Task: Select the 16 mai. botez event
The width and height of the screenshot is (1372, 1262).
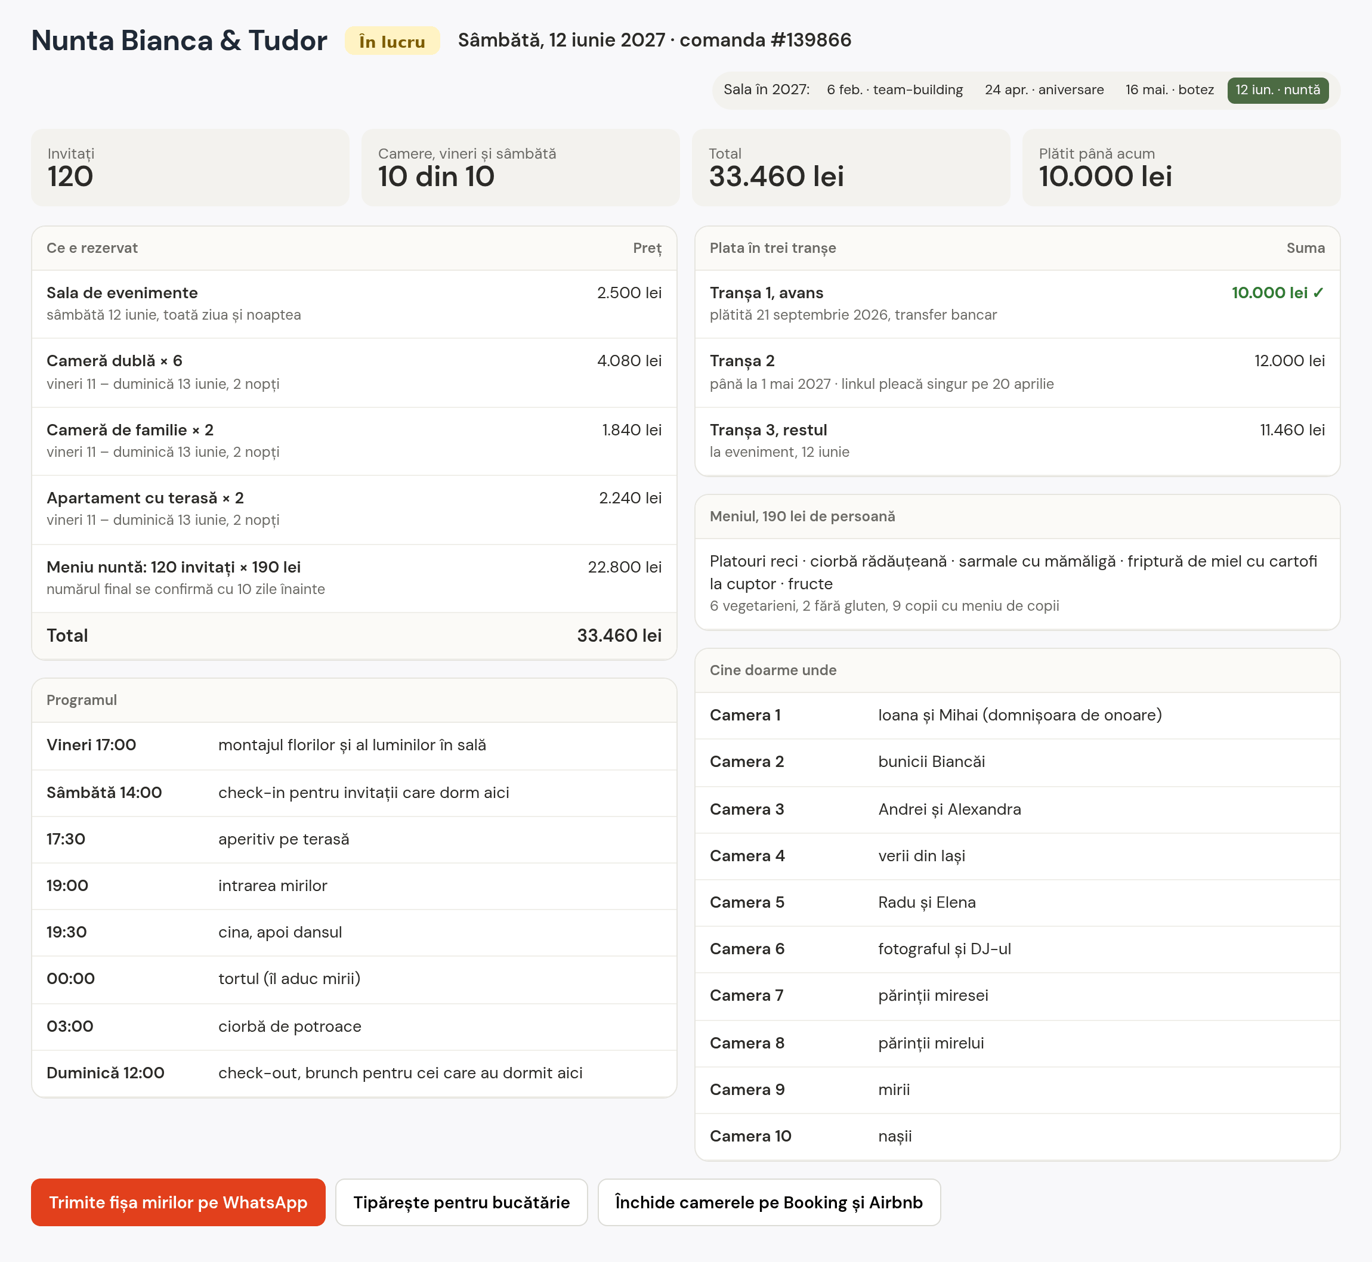Action: 1169,90
